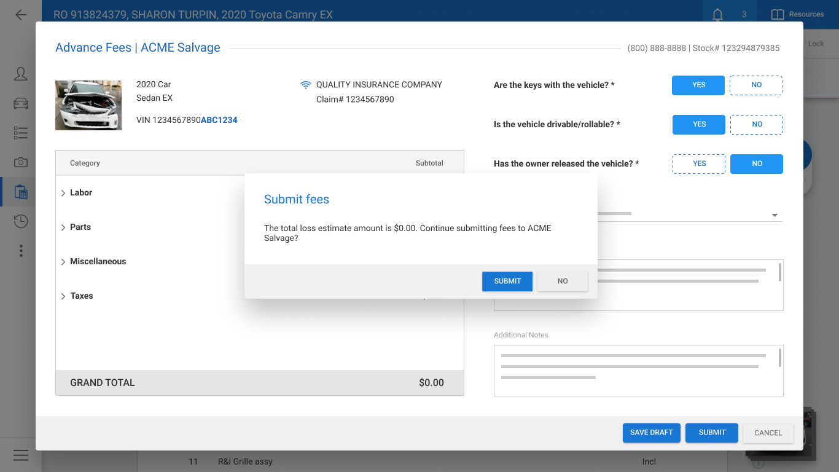The height and width of the screenshot is (472, 839).
Task: Click the Subtotal column header
Action: click(429, 163)
